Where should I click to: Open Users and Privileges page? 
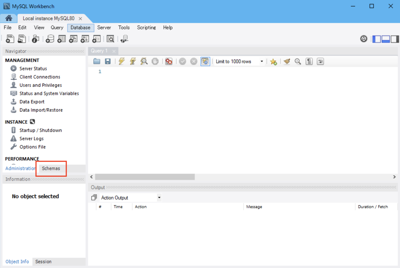click(x=36, y=85)
